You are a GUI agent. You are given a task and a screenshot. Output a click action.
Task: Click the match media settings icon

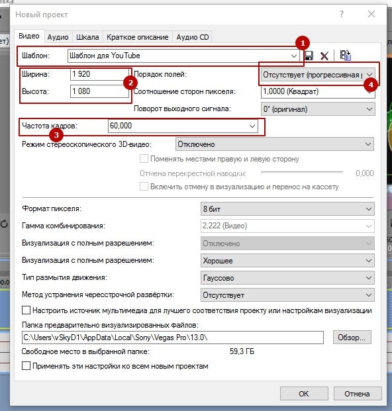point(346,56)
